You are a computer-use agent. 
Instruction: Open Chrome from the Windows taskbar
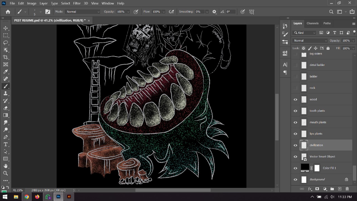point(26,197)
